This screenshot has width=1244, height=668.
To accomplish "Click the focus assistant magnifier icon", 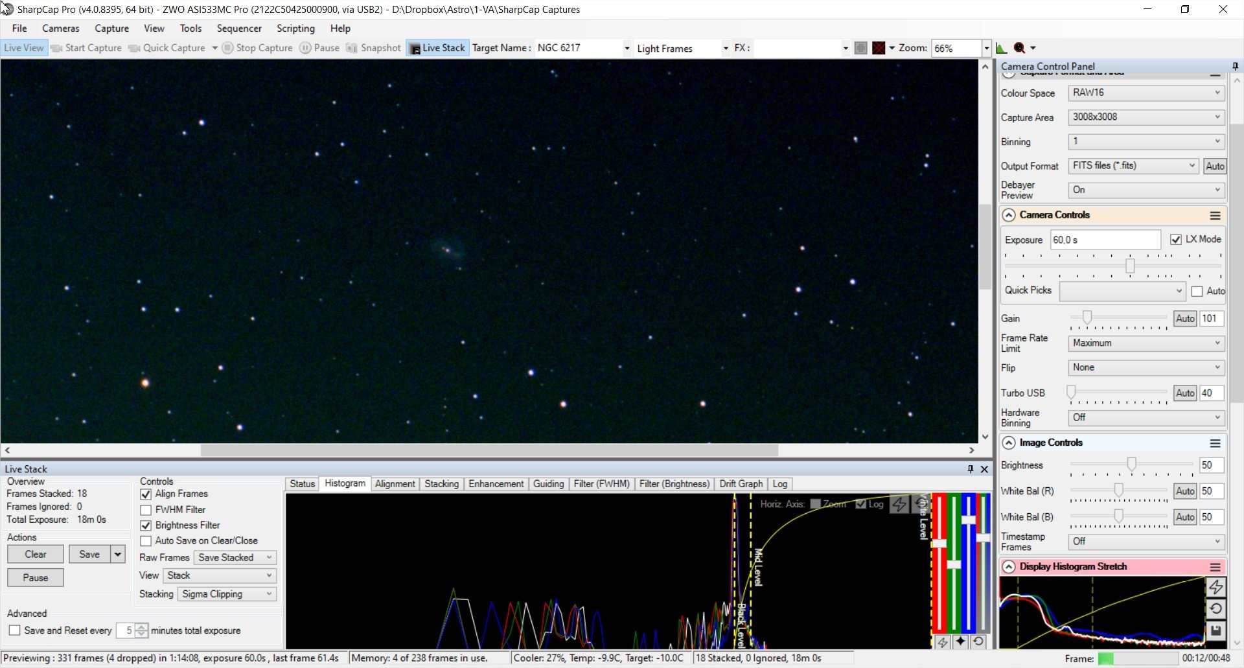I will 1019,48.
